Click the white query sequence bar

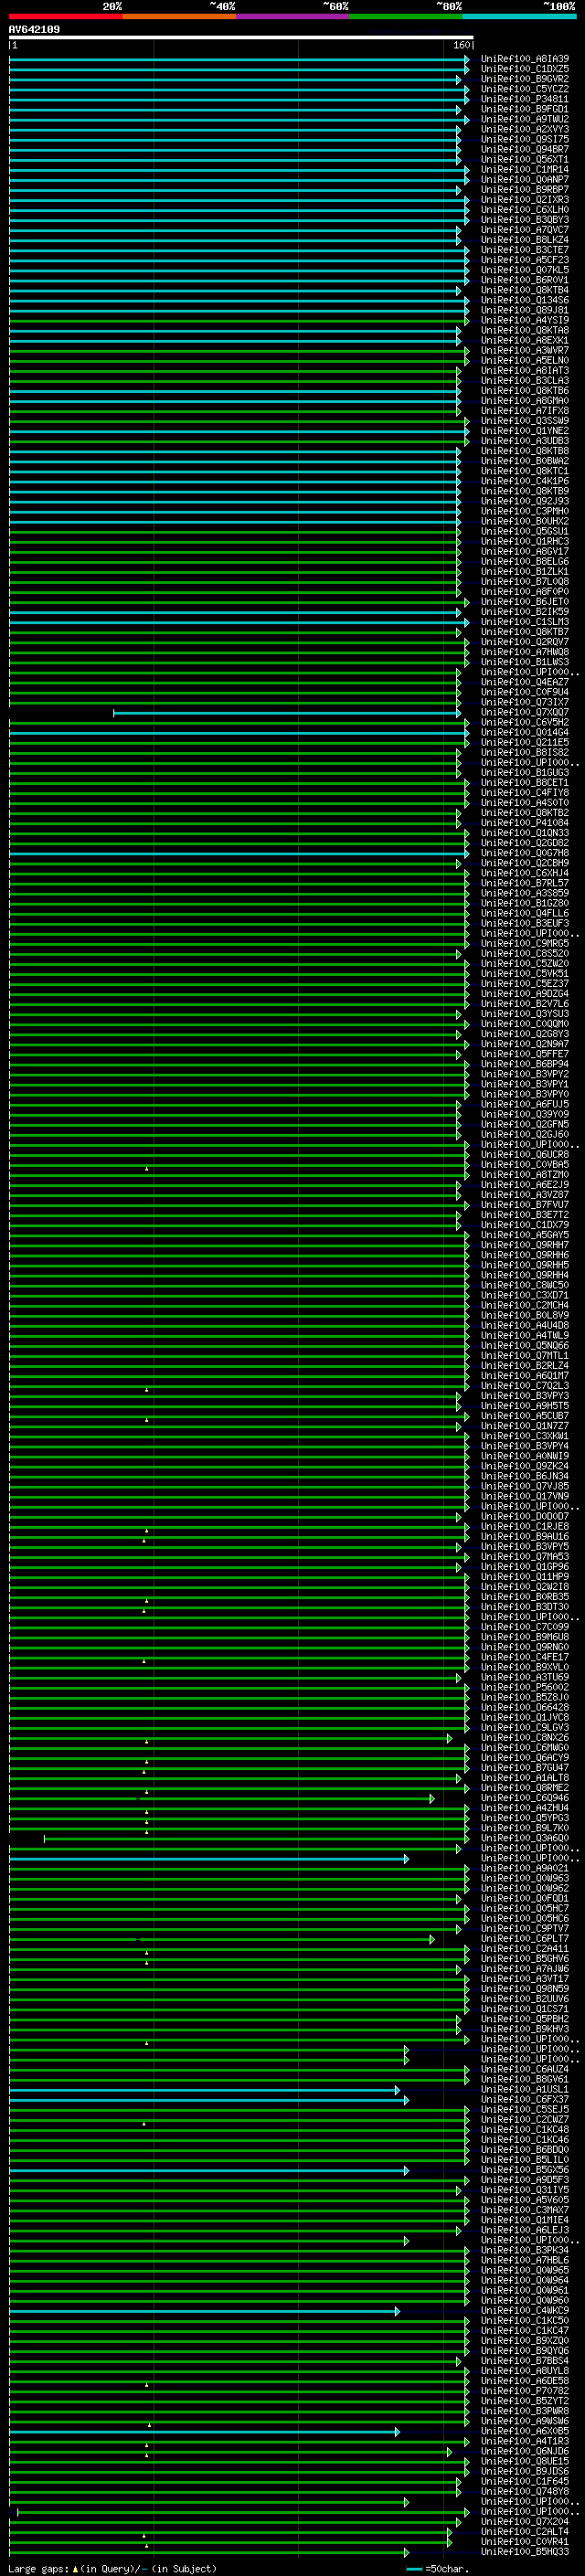(x=241, y=37)
